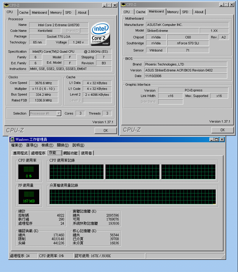Viewport: 238px width, 272px height.
Task: Select 效能 tab in Task Manager
Action: 54,153
